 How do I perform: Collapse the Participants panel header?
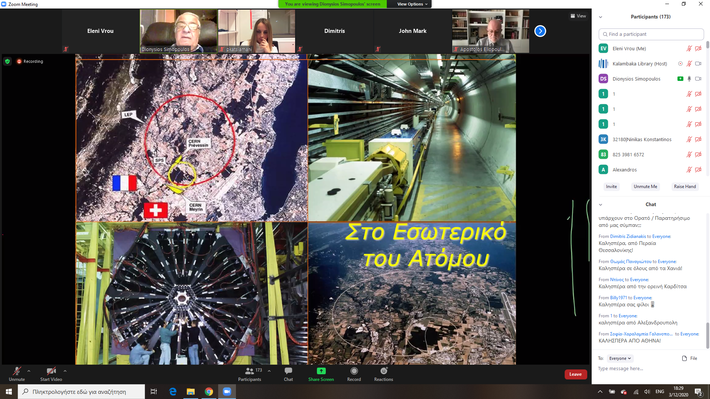(x=601, y=17)
